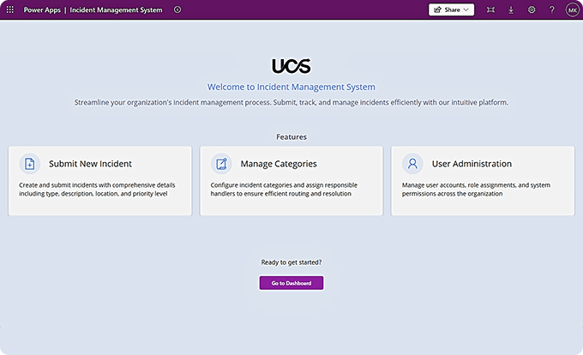
Task: Select the User Administration card title
Action: 472,164
